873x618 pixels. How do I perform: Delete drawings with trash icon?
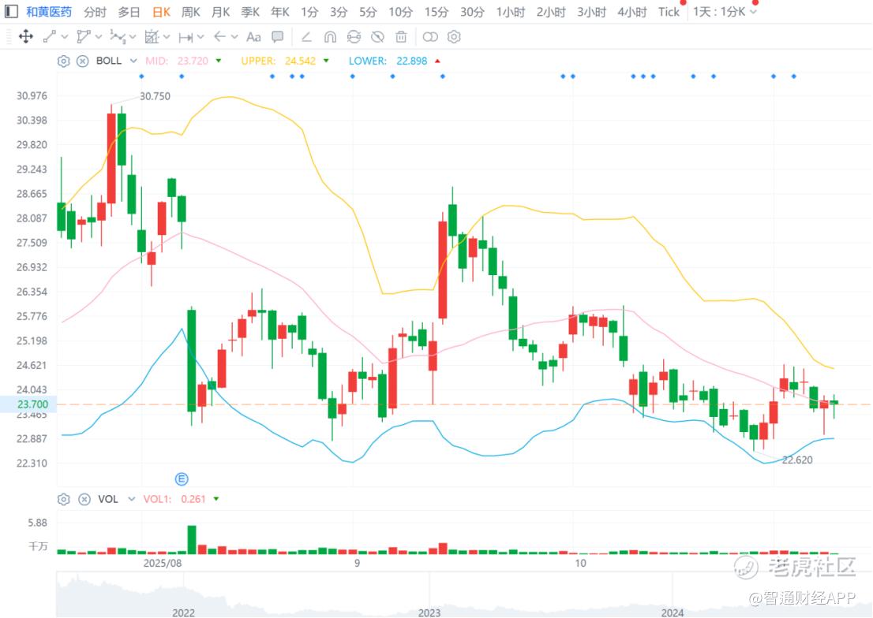(401, 37)
